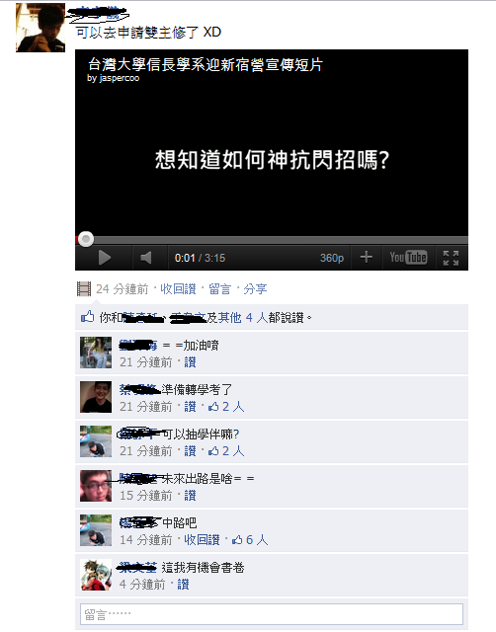Viewport: 496px width, 632px height.
Task: Open the 360p quality selector
Action: pyautogui.click(x=331, y=258)
